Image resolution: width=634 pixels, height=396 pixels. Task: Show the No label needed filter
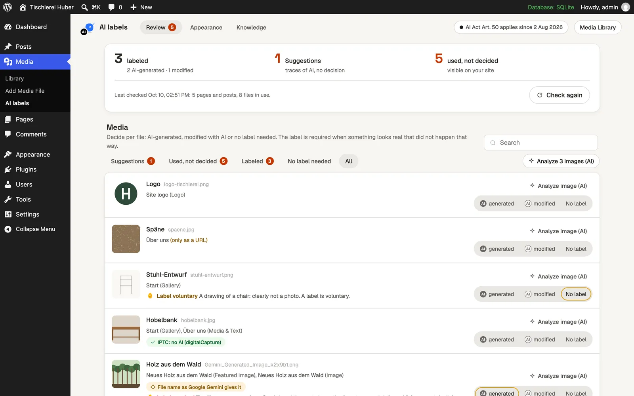click(309, 161)
